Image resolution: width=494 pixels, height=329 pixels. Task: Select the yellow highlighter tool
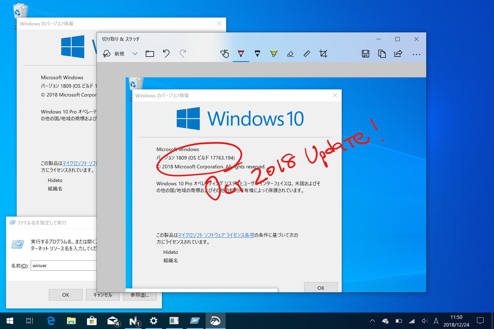click(274, 54)
